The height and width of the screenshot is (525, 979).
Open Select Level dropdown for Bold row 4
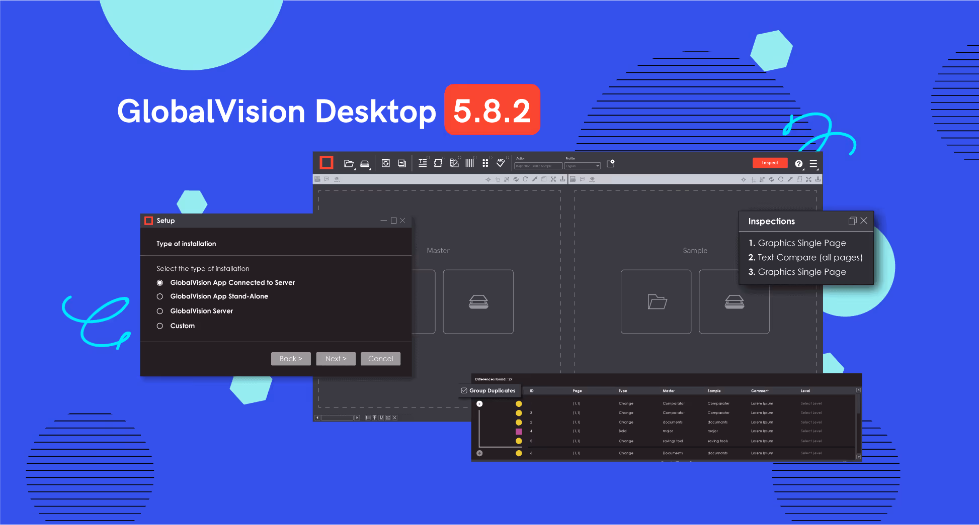coord(811,431)
